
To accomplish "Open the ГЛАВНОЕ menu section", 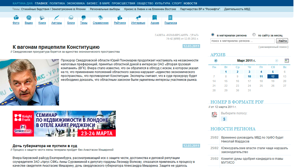I will click(41, 3).
